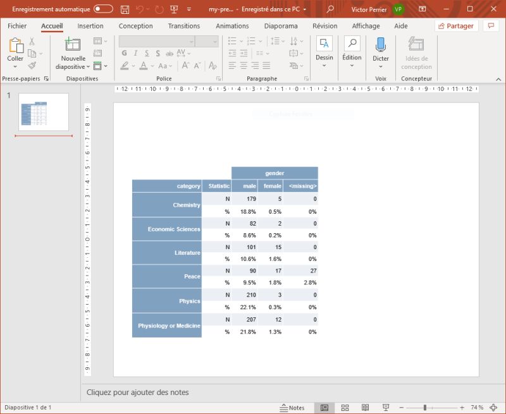Switch to slide sorter view
Screen dimensions: 506x414
coord(345,408)
